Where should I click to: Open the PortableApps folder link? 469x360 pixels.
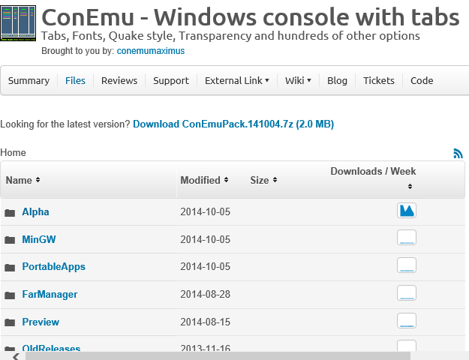tap(54, 267)
